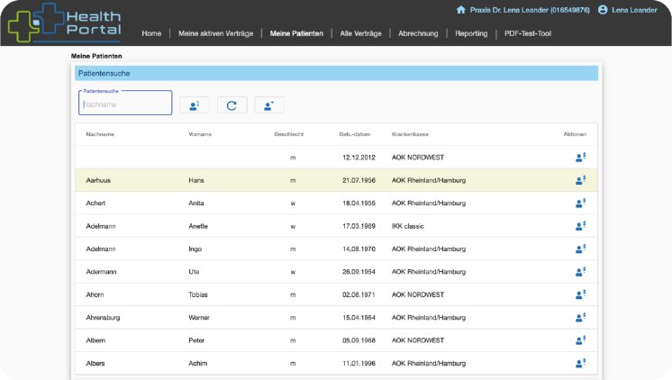Open action icon for Anita Achert
Image resolution: width=672 pixels, height=380 pixels.
(x=580, y=204)
